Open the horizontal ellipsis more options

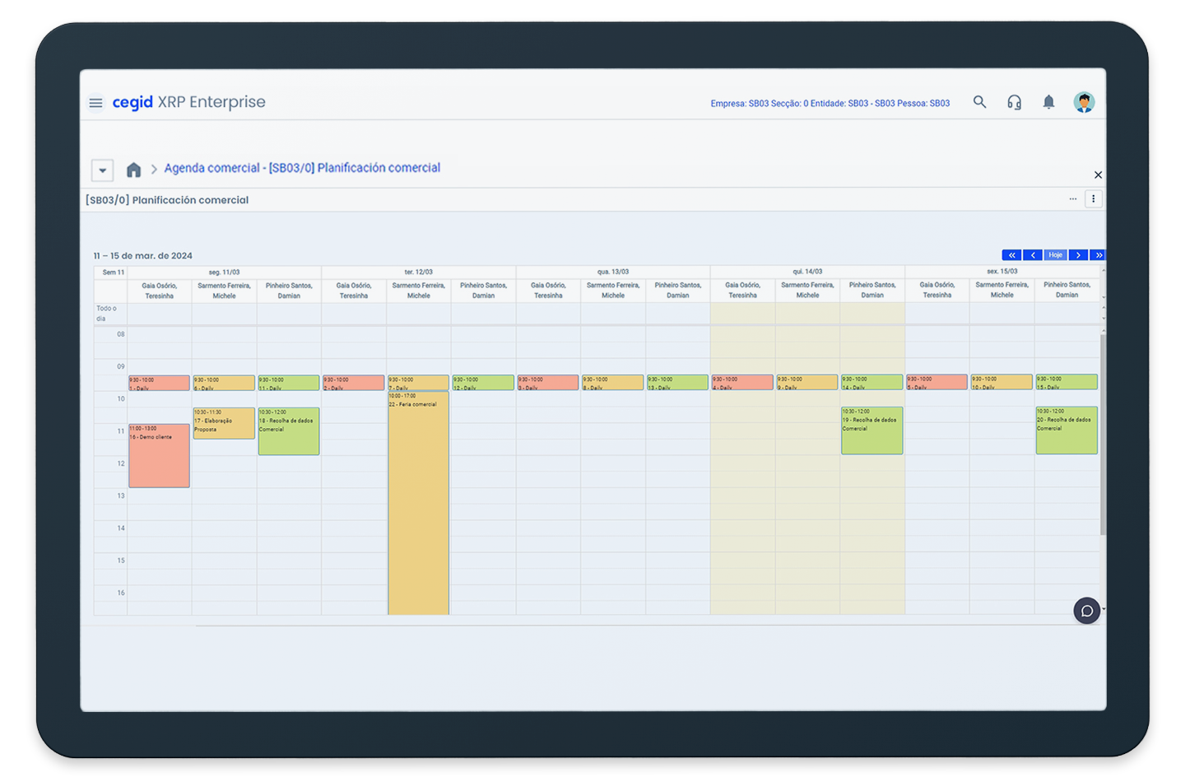coord(1072,199)
